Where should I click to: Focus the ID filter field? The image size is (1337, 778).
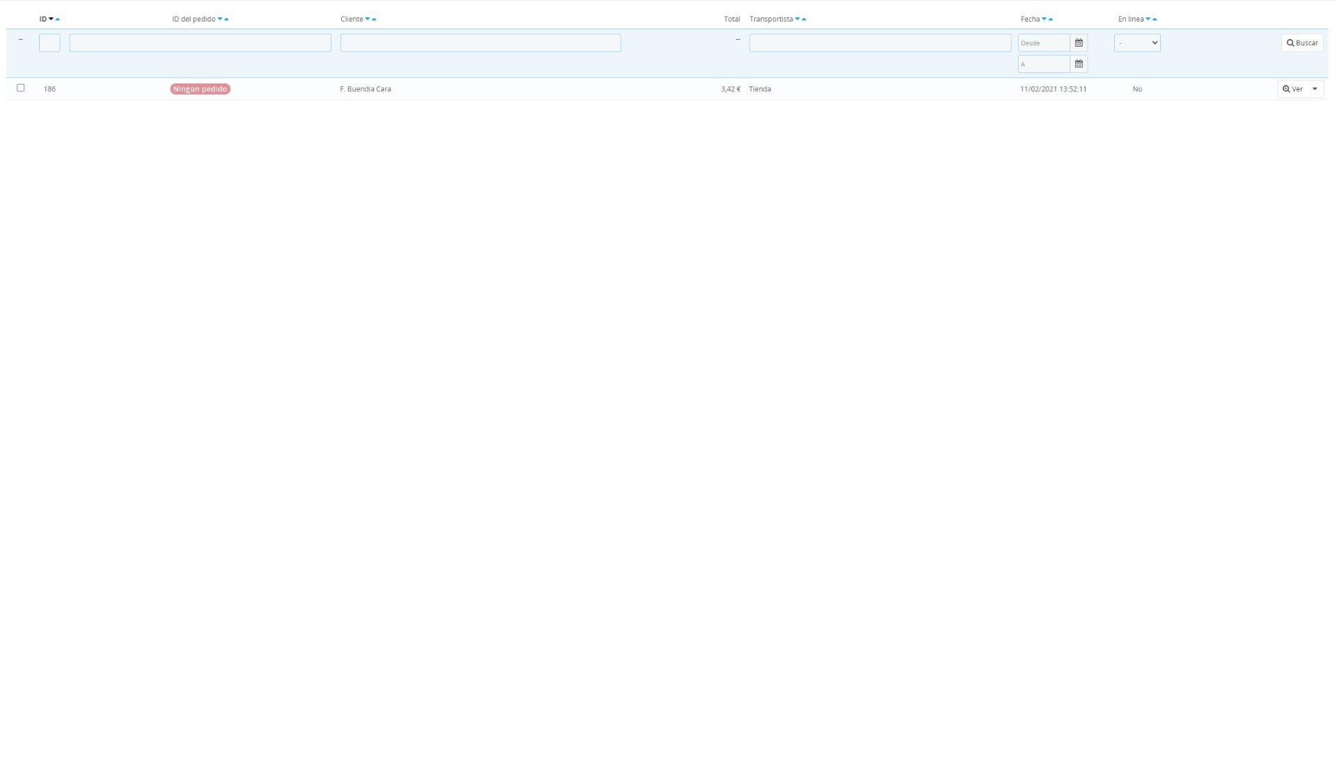coord(49,43)
